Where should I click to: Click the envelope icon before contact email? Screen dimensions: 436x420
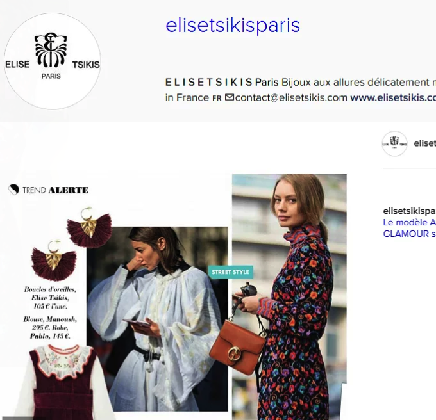230,97
